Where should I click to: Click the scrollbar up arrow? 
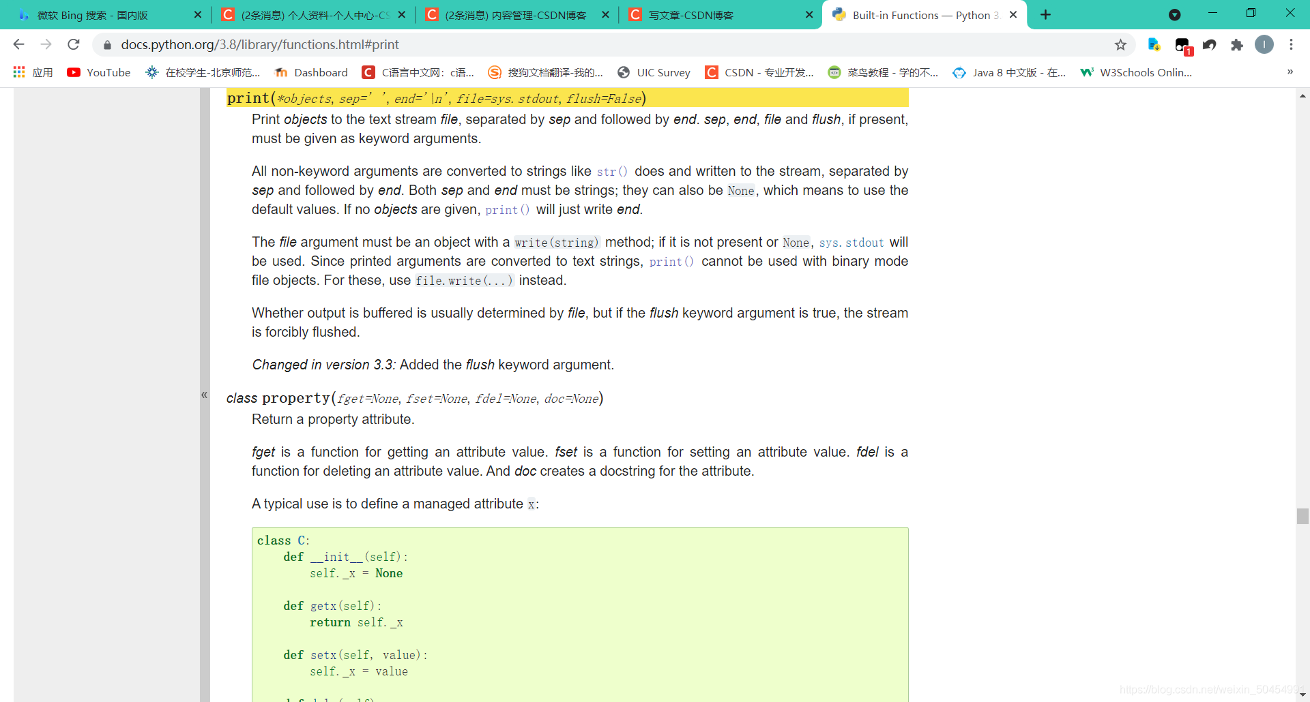(1302, 96)
